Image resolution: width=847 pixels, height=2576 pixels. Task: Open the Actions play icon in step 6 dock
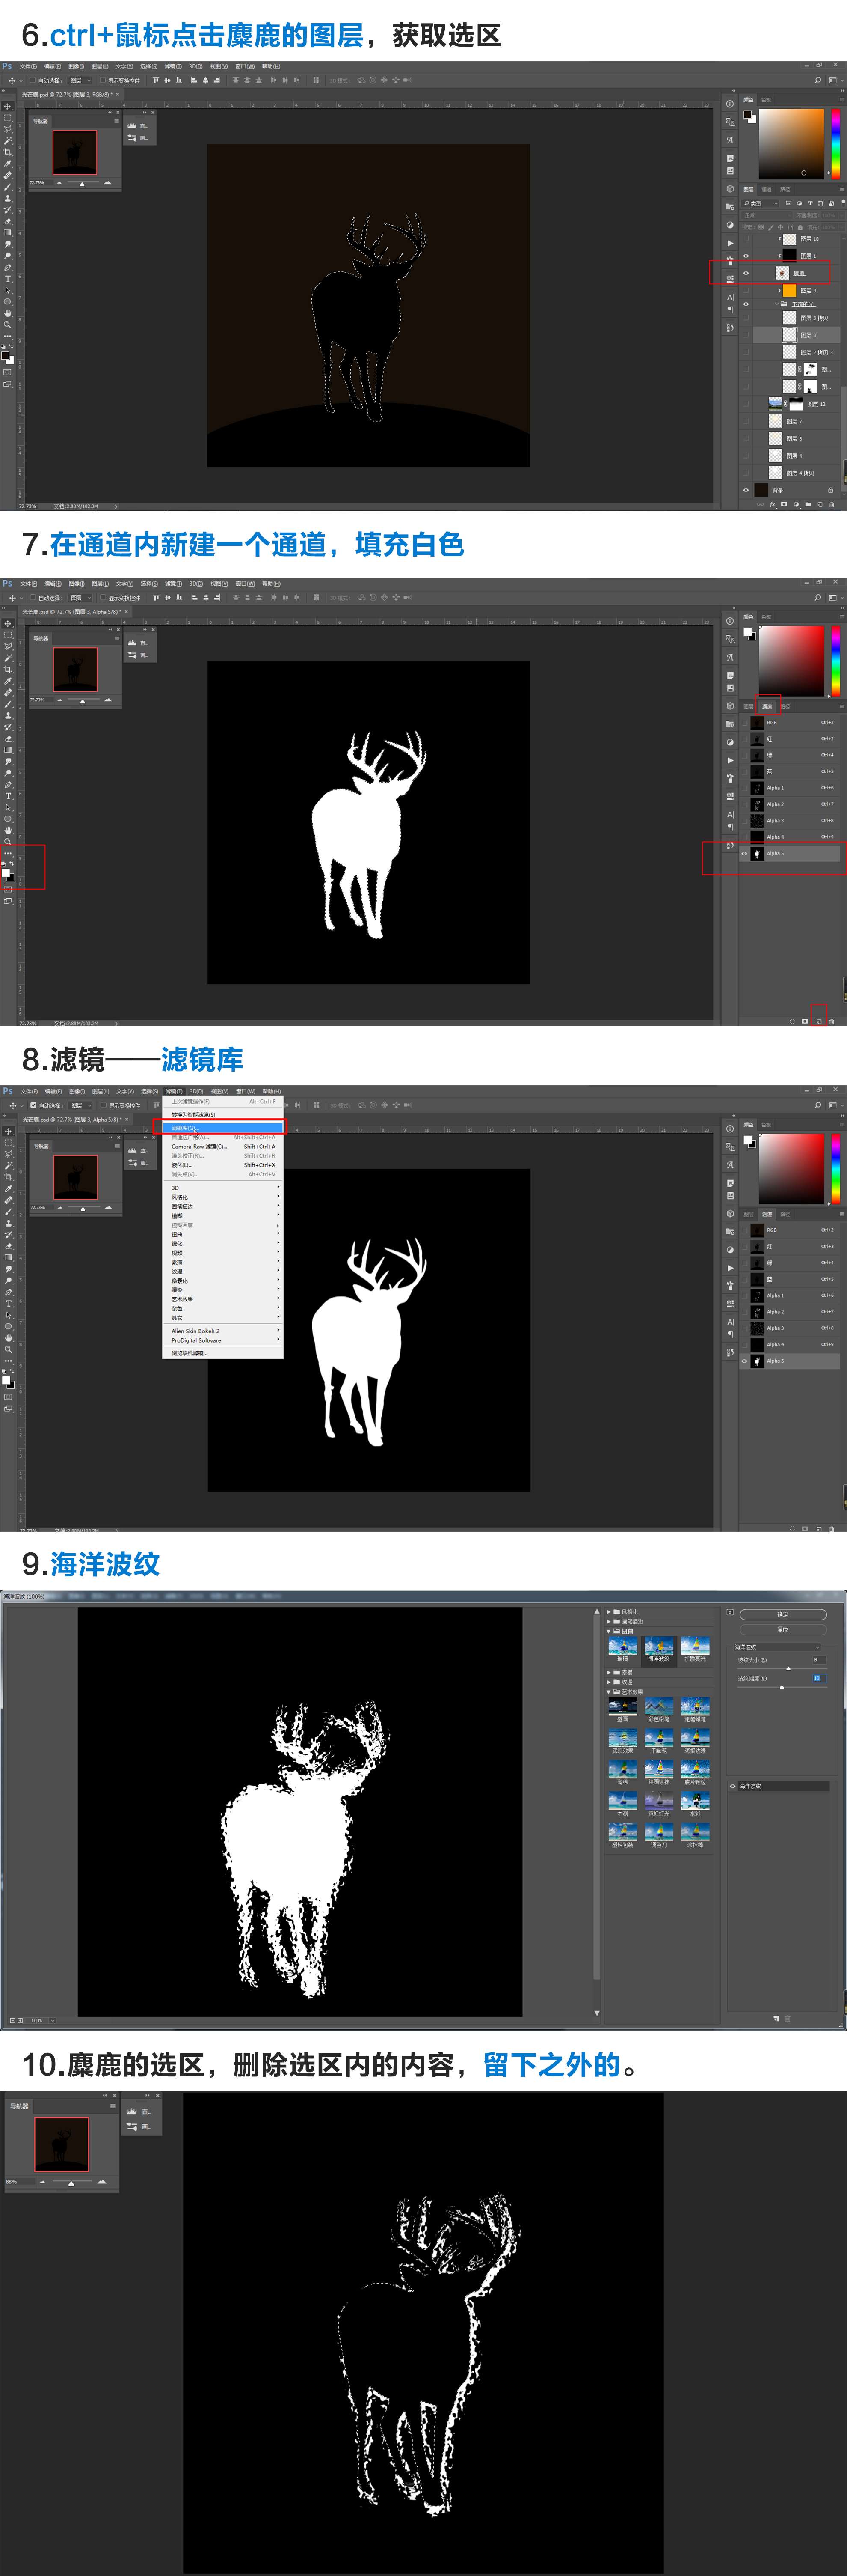[730, 243]
